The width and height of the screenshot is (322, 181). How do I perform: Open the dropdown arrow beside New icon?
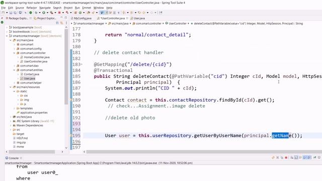7,13
